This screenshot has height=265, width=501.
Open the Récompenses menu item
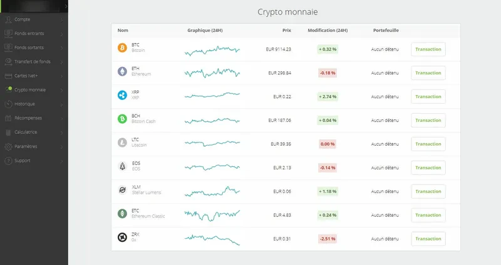click(28, 118)
